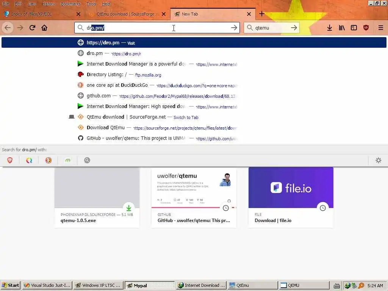The width and height of the screenshot is (388, 291).
Task: Open the Windows Start button
Action: (10, 285)
